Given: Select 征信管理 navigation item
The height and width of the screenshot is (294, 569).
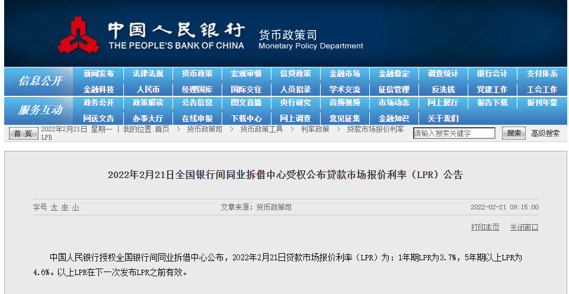Looking at the screenshot, I should tap(394, 89).
